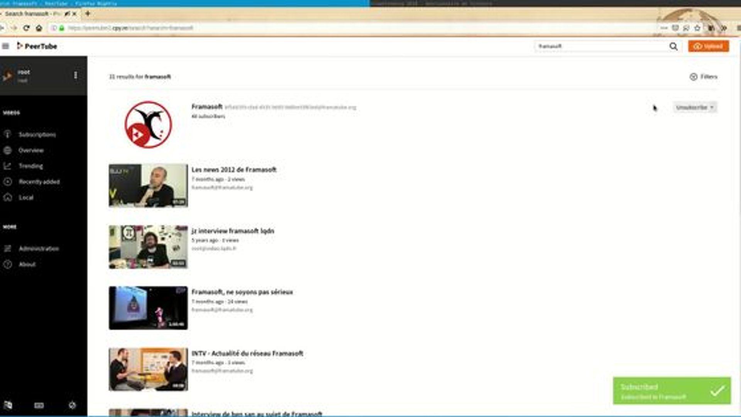
Task: Close the Search framasoft tab
Action: pyautogui.click(x=74, y=14)
